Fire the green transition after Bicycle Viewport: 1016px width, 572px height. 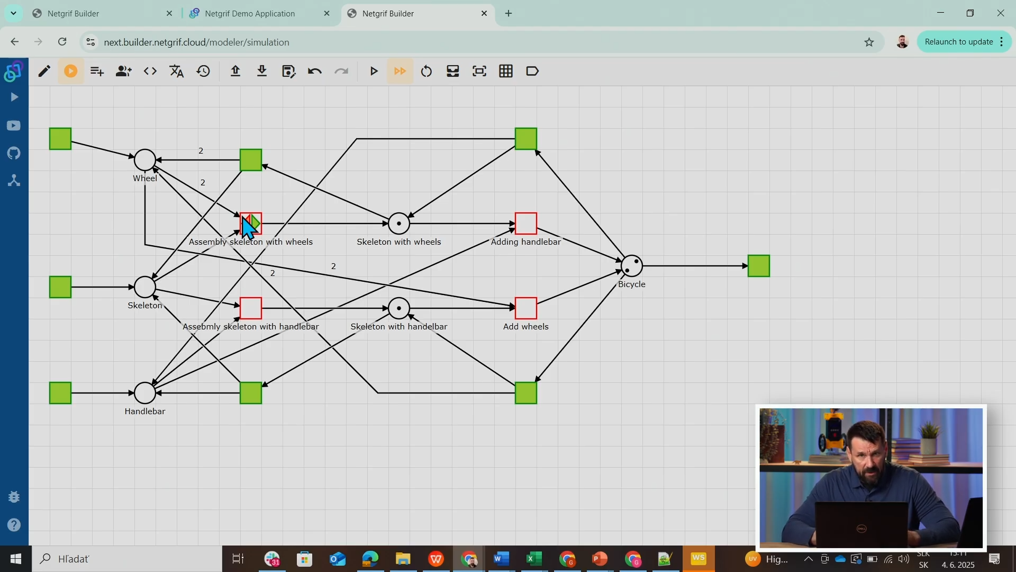[759, 266]
